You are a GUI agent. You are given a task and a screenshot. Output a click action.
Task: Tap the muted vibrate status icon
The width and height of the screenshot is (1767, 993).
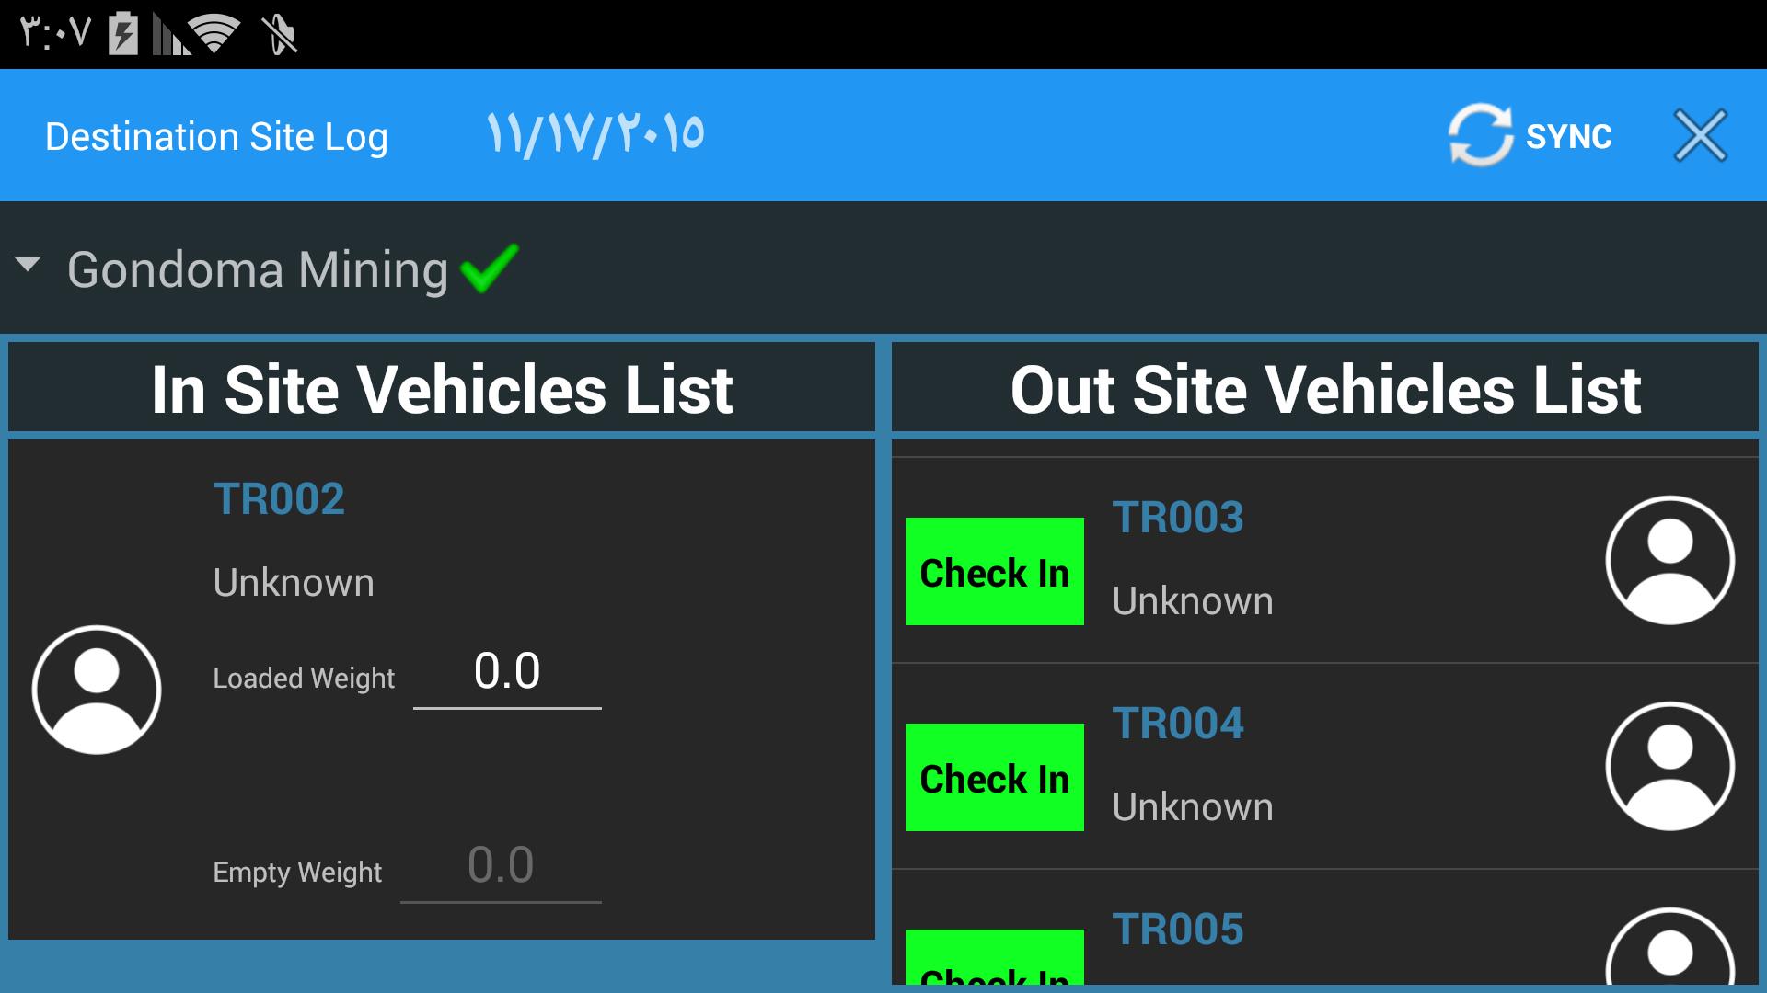tap(279, 35)
